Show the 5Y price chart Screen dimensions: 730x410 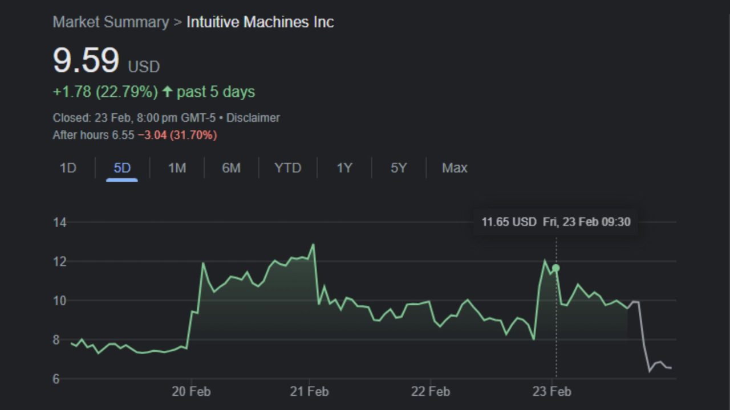(399, 168)
